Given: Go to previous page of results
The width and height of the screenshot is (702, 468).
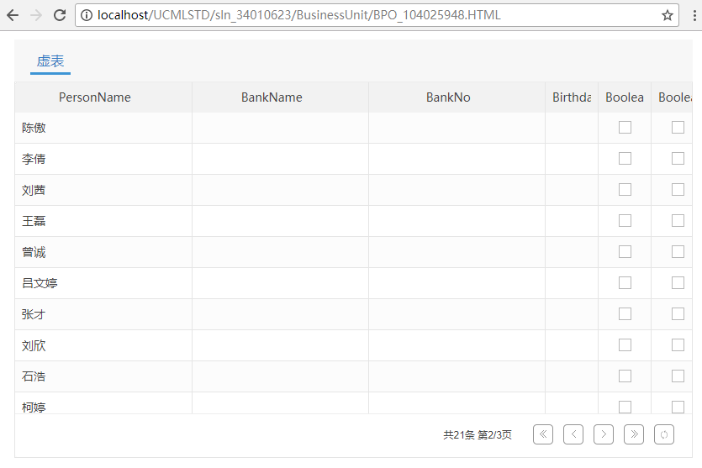Looking at the screenshot, I should tap(573, 434).
